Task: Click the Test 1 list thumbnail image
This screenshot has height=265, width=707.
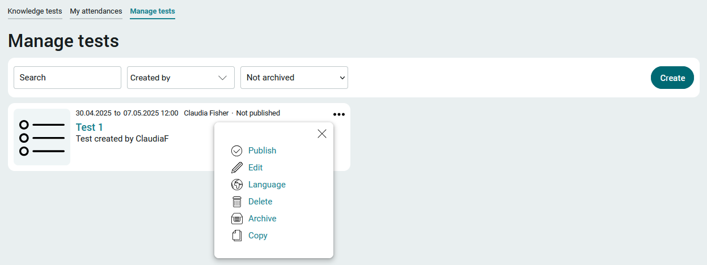Action: click(x=42, y=137)
